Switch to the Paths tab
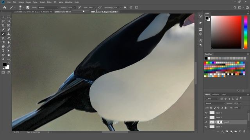This screenshot has width=250, height=140. pyautogui.click(x=224, y=94)
